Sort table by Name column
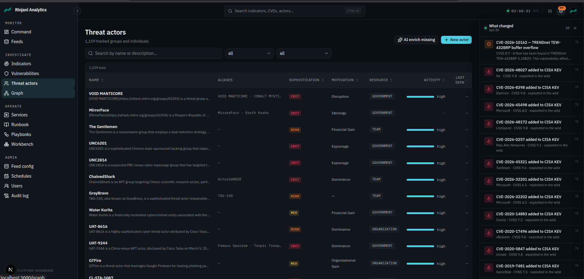Viewport: 584px width, 279px height. 96,80
